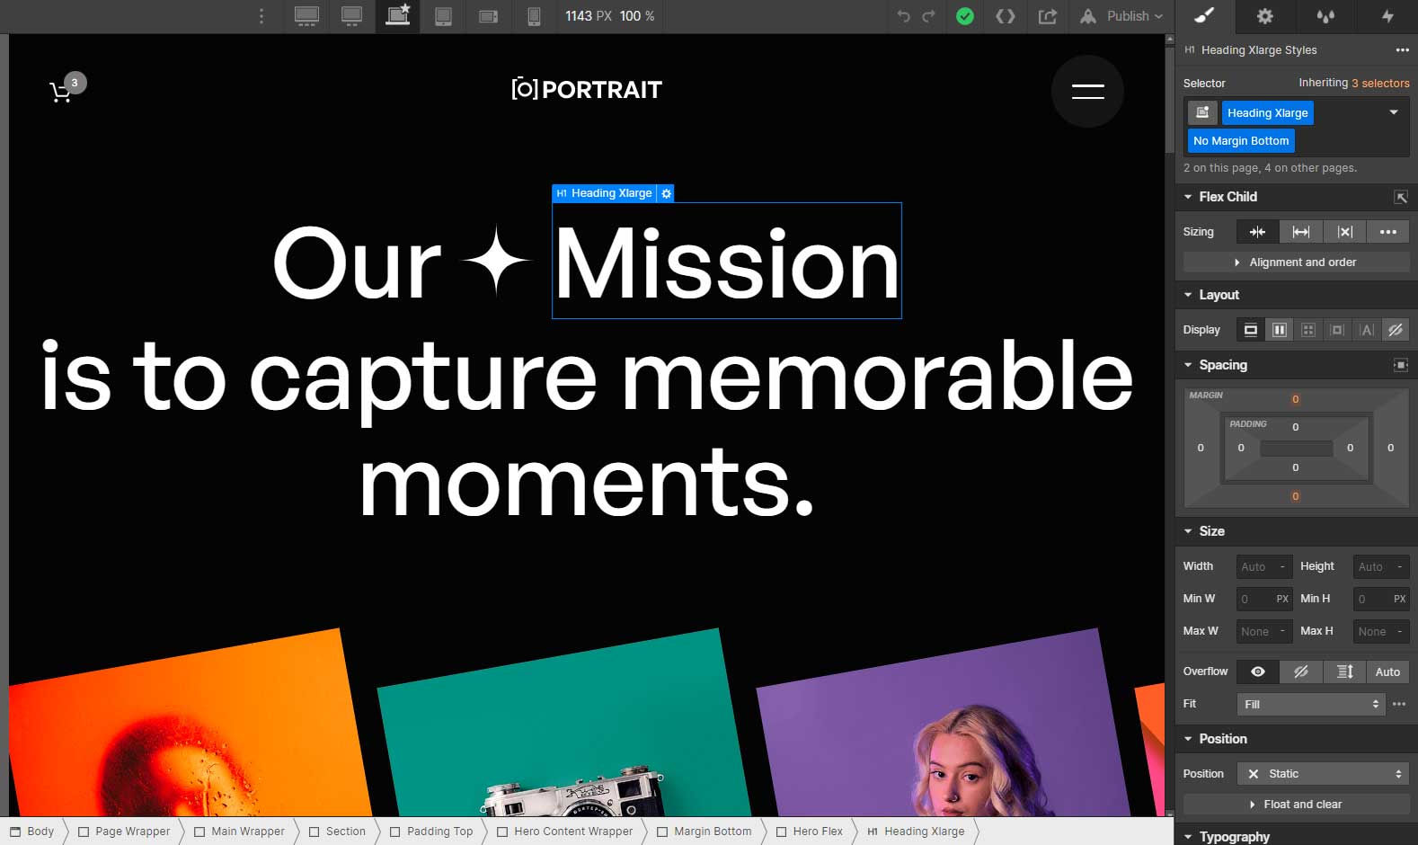Click the selector states icon beside Heading Xlarge
Screen dimensions: 1418x845
(x=1202, y=112)
